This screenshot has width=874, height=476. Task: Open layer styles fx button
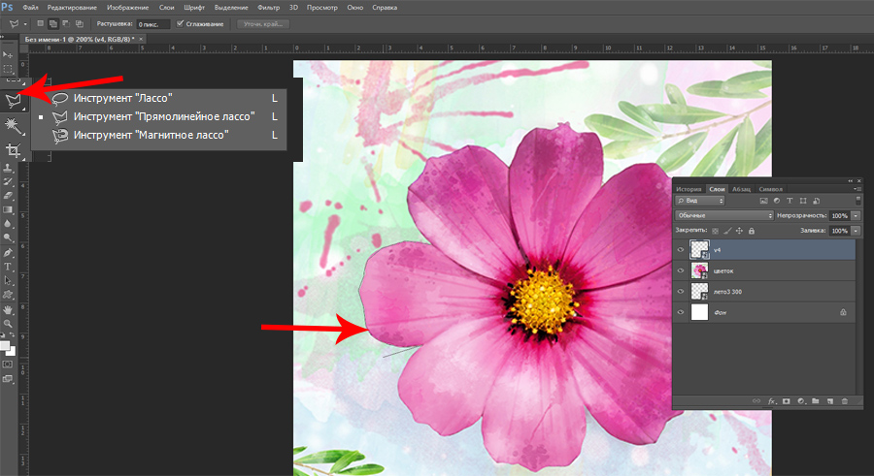(773, 400)
